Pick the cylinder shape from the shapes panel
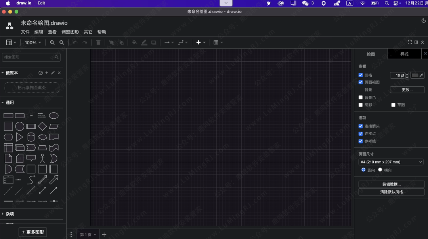Image resolution: width=428 pixels, height=239 pixels. 31,137
